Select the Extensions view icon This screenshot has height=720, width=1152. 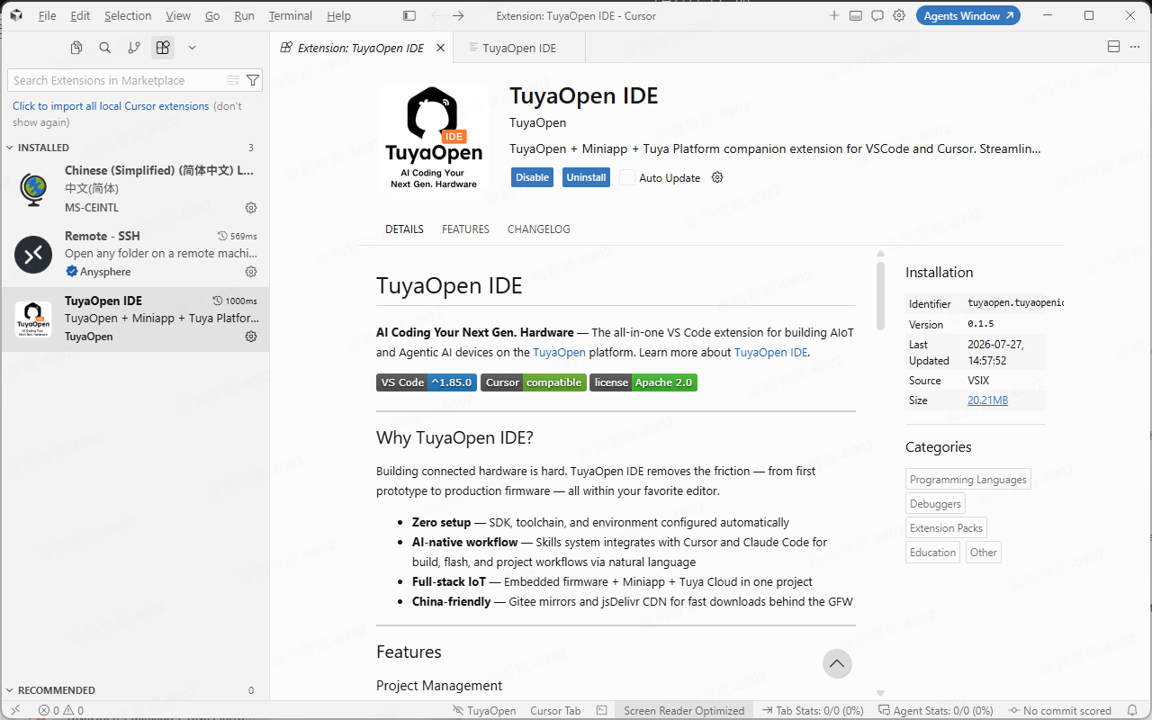(163, 48)
